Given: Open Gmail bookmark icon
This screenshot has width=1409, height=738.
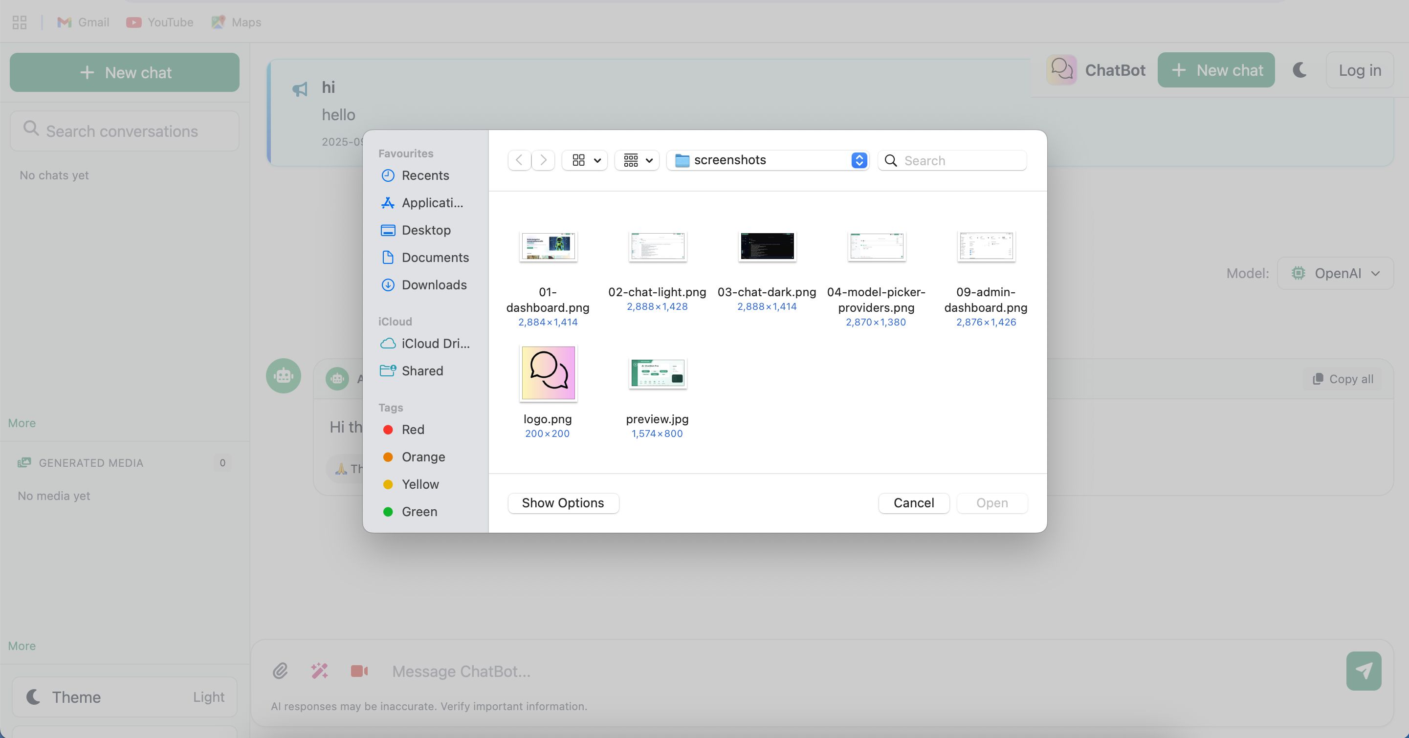Looking at the screenshot, I should pyautogui.click(x=65, y=22).
